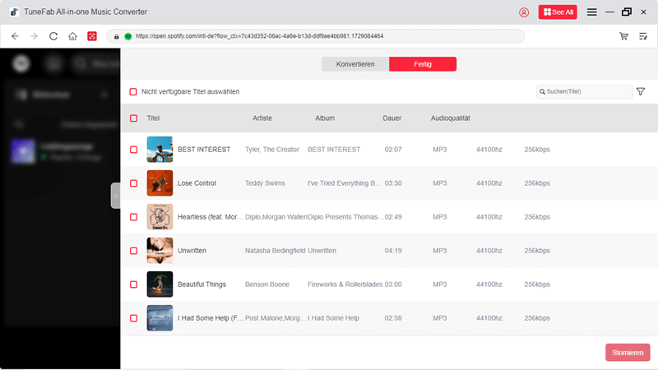Click the red music service switch icon
The image size is (658, 370).
pyautogui.click(x=93, y=36)
